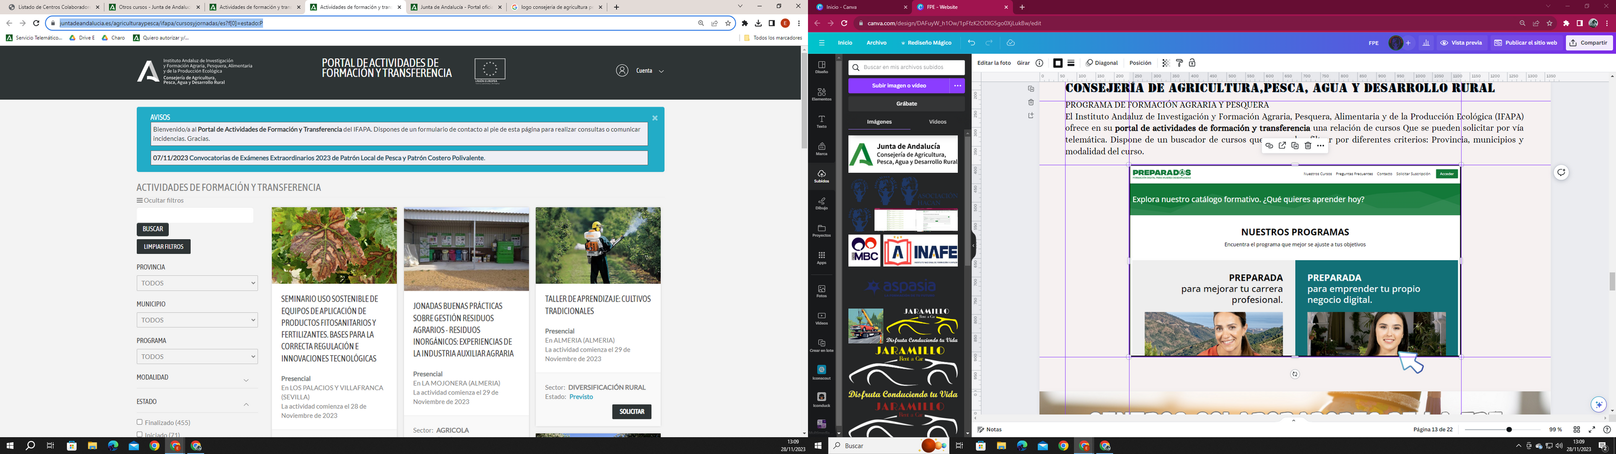Screen dimensions: 1616x454
Task: Click the transparency checkerboard icon
Action: (1166, 63)
